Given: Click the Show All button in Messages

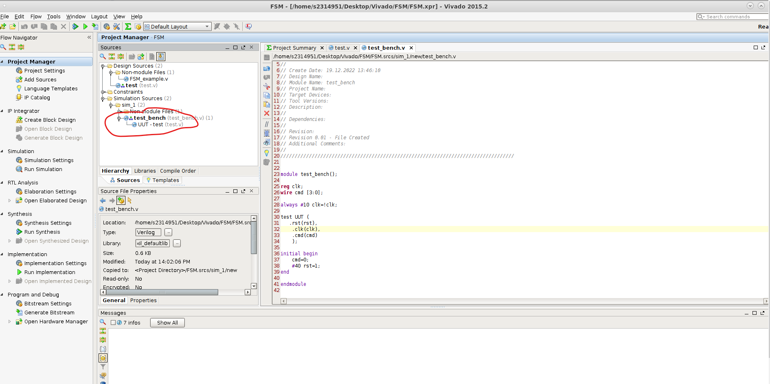Looking at the screenshot, I should pos(167,323).
